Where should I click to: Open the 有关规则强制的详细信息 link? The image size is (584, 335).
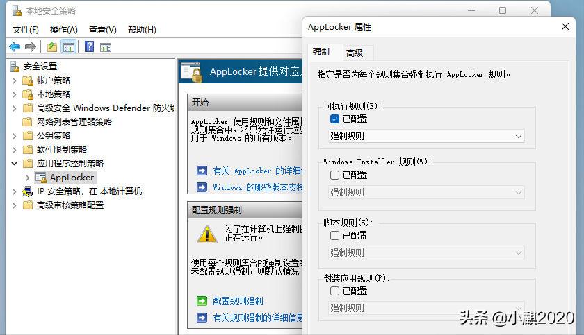coord(258,318)
